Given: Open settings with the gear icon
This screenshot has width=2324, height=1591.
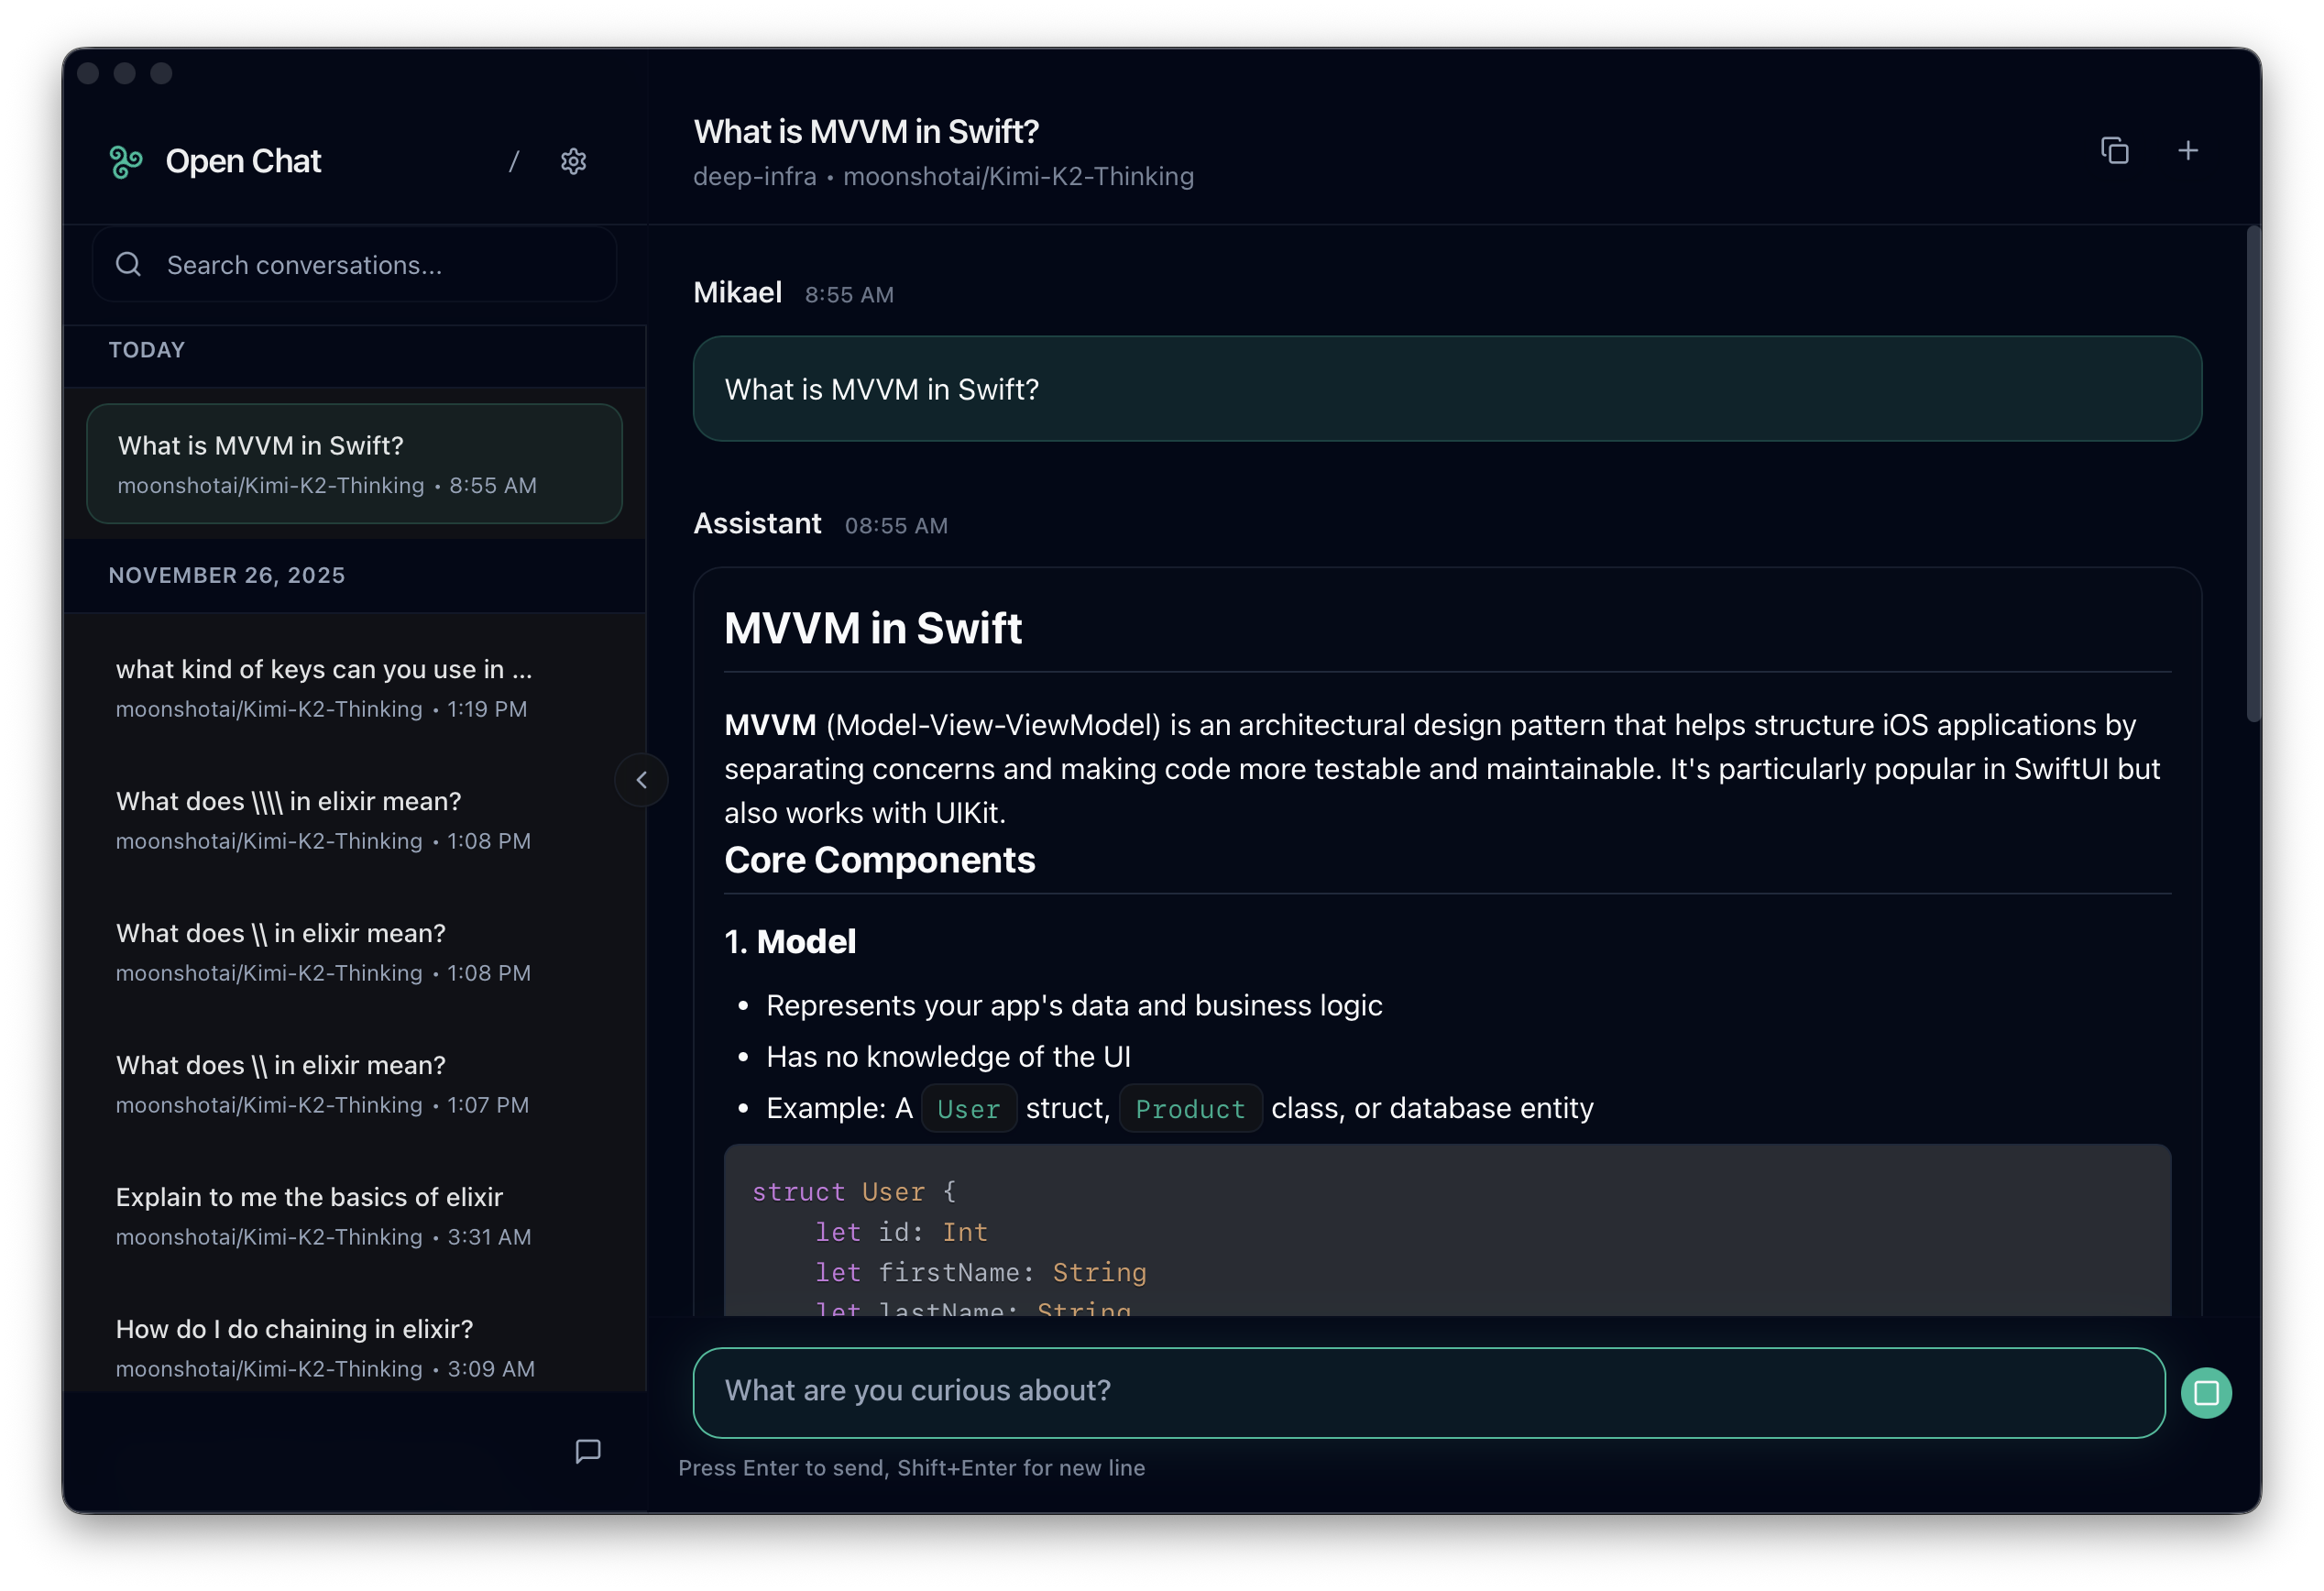Looking at the screenshot, I should (x=574, y=161).
